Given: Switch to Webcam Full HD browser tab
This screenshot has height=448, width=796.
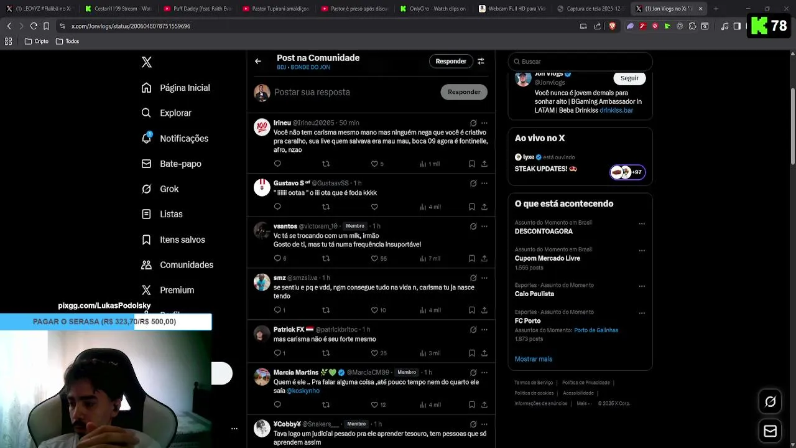Looking at the screenshot, I should tap(511, 9).
